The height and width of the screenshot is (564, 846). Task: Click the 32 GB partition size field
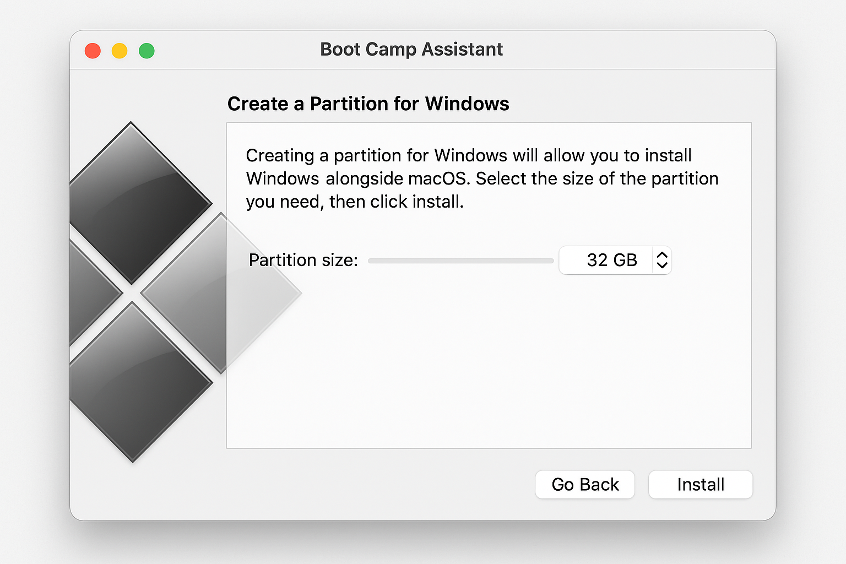click(x=606, y=260)
